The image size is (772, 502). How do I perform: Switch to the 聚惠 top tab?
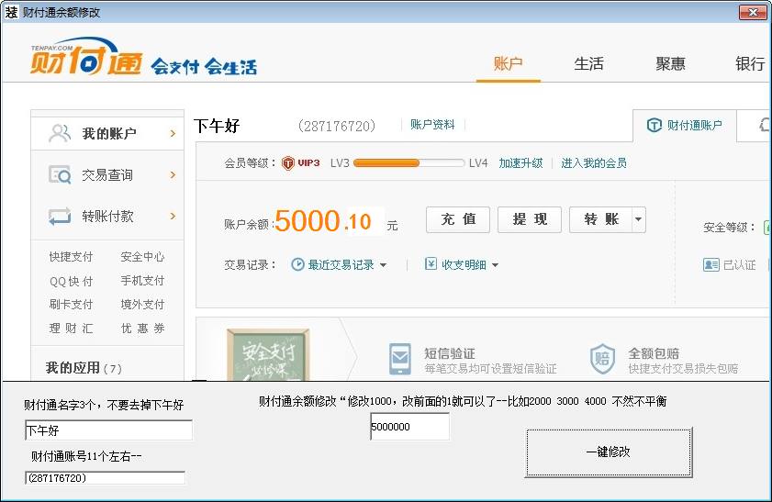click(x=670, y=63)
